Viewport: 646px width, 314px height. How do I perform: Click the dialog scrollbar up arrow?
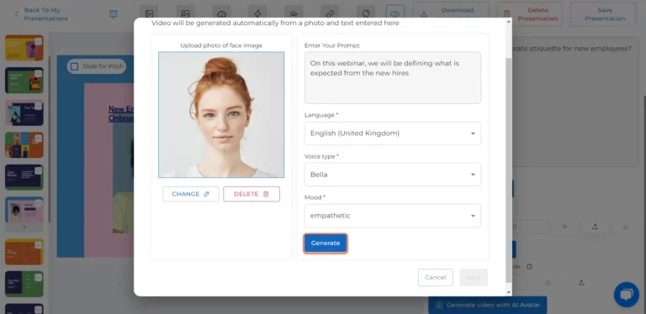coord(508,21)
